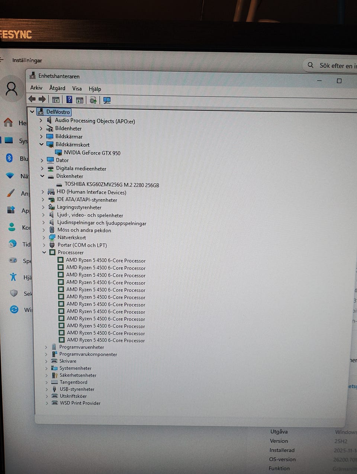The width and height of the screenshot is (357, 474).
Task: Collapse the Bildskärmskort category
Action: coord(42,144)
